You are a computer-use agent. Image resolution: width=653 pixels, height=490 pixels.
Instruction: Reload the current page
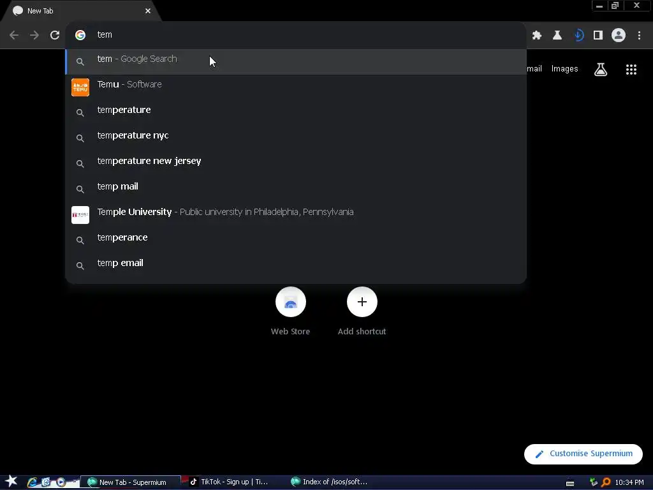coord(55,35)
